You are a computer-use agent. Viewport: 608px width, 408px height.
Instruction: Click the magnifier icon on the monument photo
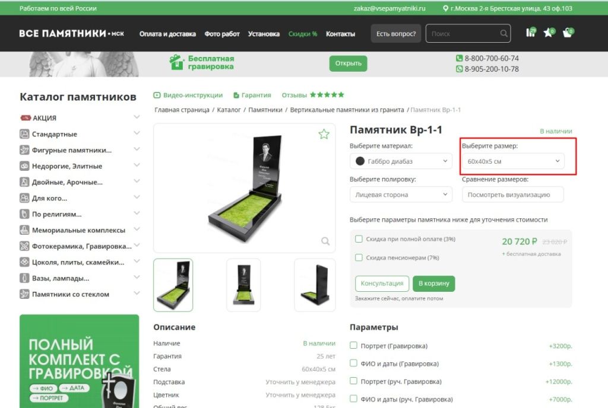(x=325, y=241)
